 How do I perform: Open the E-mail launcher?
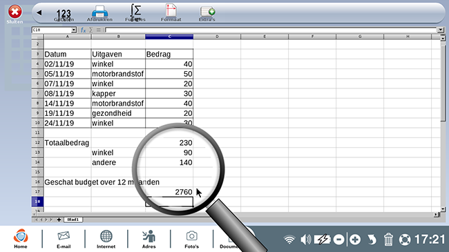click(x=64, y=239)
